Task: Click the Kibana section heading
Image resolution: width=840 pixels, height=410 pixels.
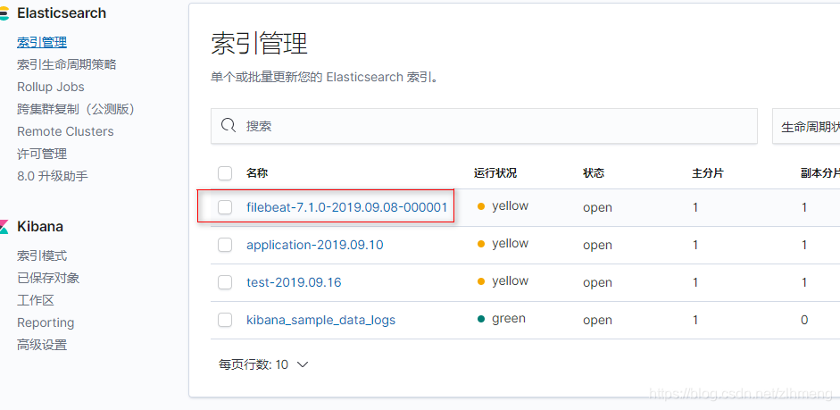Action: [x=40, y=227]
